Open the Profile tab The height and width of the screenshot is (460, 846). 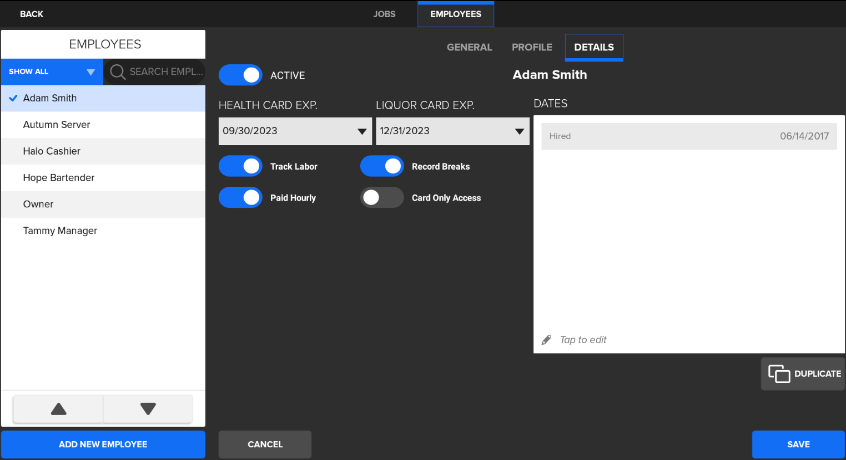pyautogui.click(x=532, y=47)
